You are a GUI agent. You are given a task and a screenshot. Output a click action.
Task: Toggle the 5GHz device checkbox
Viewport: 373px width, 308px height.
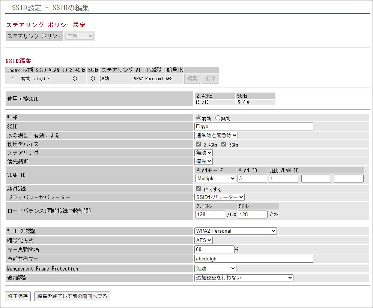tap(224, 144)
